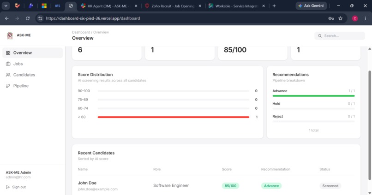
Task: Close the HR Agent (DM) tab
Action: (x=136, y=6)
